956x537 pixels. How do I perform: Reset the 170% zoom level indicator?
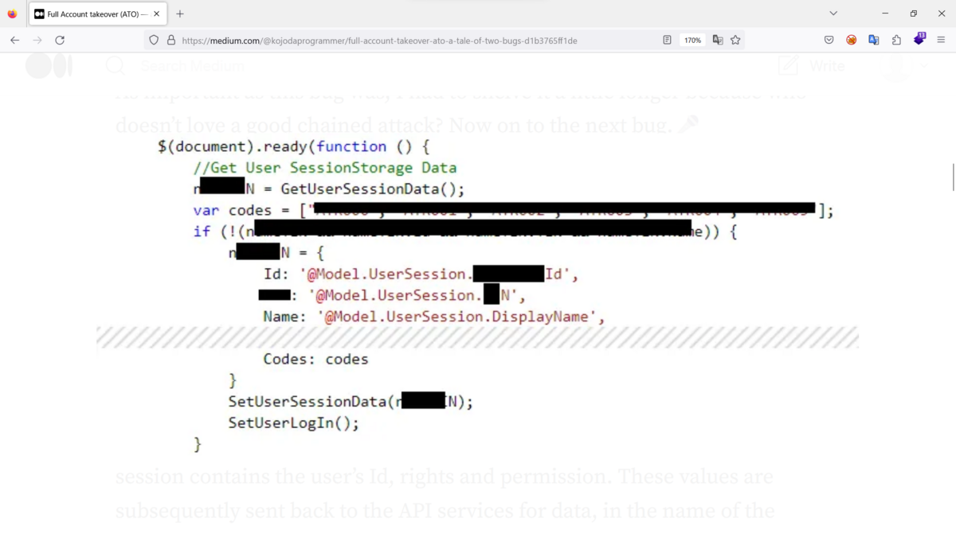click(x=693, y=40)
